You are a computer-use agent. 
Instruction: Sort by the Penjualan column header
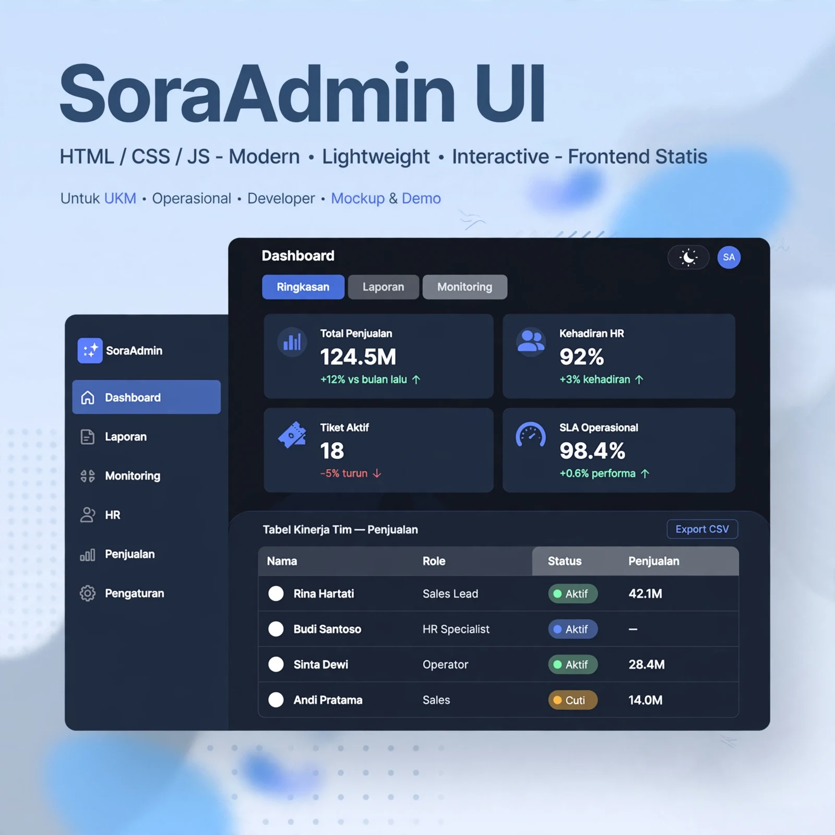654,562
